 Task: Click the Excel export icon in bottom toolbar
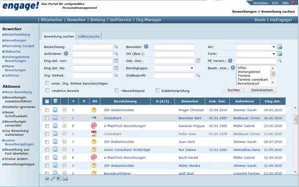click(59, 179)
